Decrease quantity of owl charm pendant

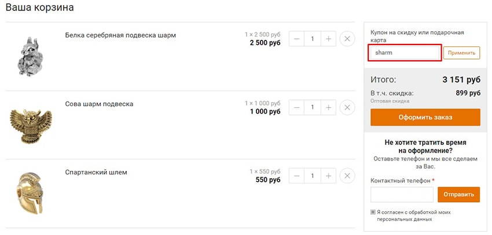click(297, 107)
